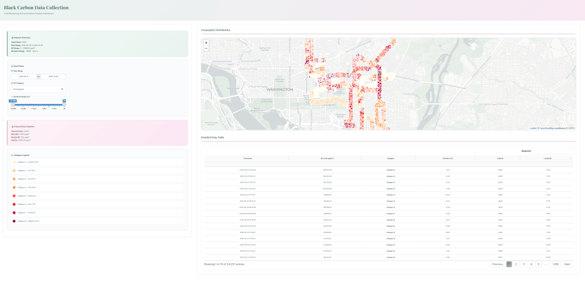Image resolution: width=585 pixels, height=294 pixels.
Task: Click the end date field in Date Range
Action: tap(53, 76)
